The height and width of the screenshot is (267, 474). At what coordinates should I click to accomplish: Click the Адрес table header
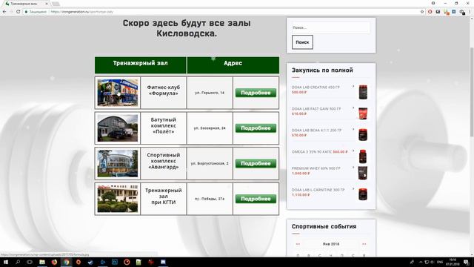coord(233,65)
